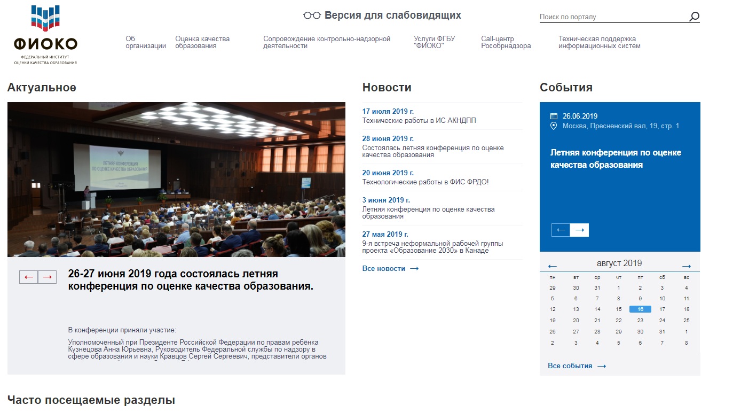Click the FIOKO logo
Screen dimensions: 733x412
(x=45, y=35)
